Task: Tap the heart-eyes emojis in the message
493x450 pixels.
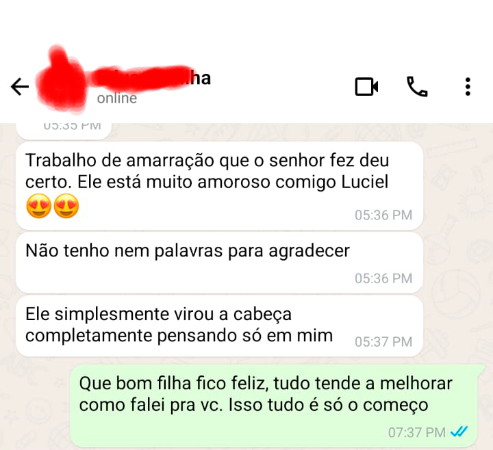Action: pyautogui.click(x=53, y=206)
